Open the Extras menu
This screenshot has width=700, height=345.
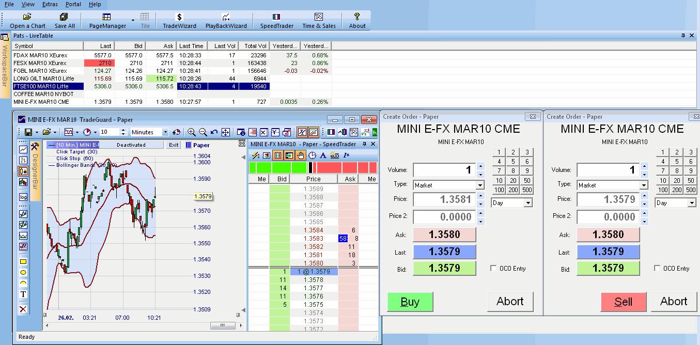click(x=50, y=4)
